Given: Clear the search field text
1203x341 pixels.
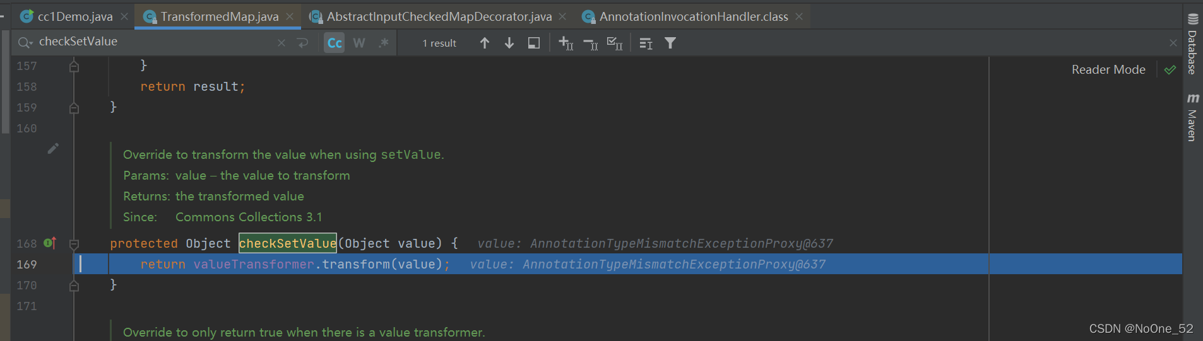Looking at the screenshot, I should [x=281, y=43].
